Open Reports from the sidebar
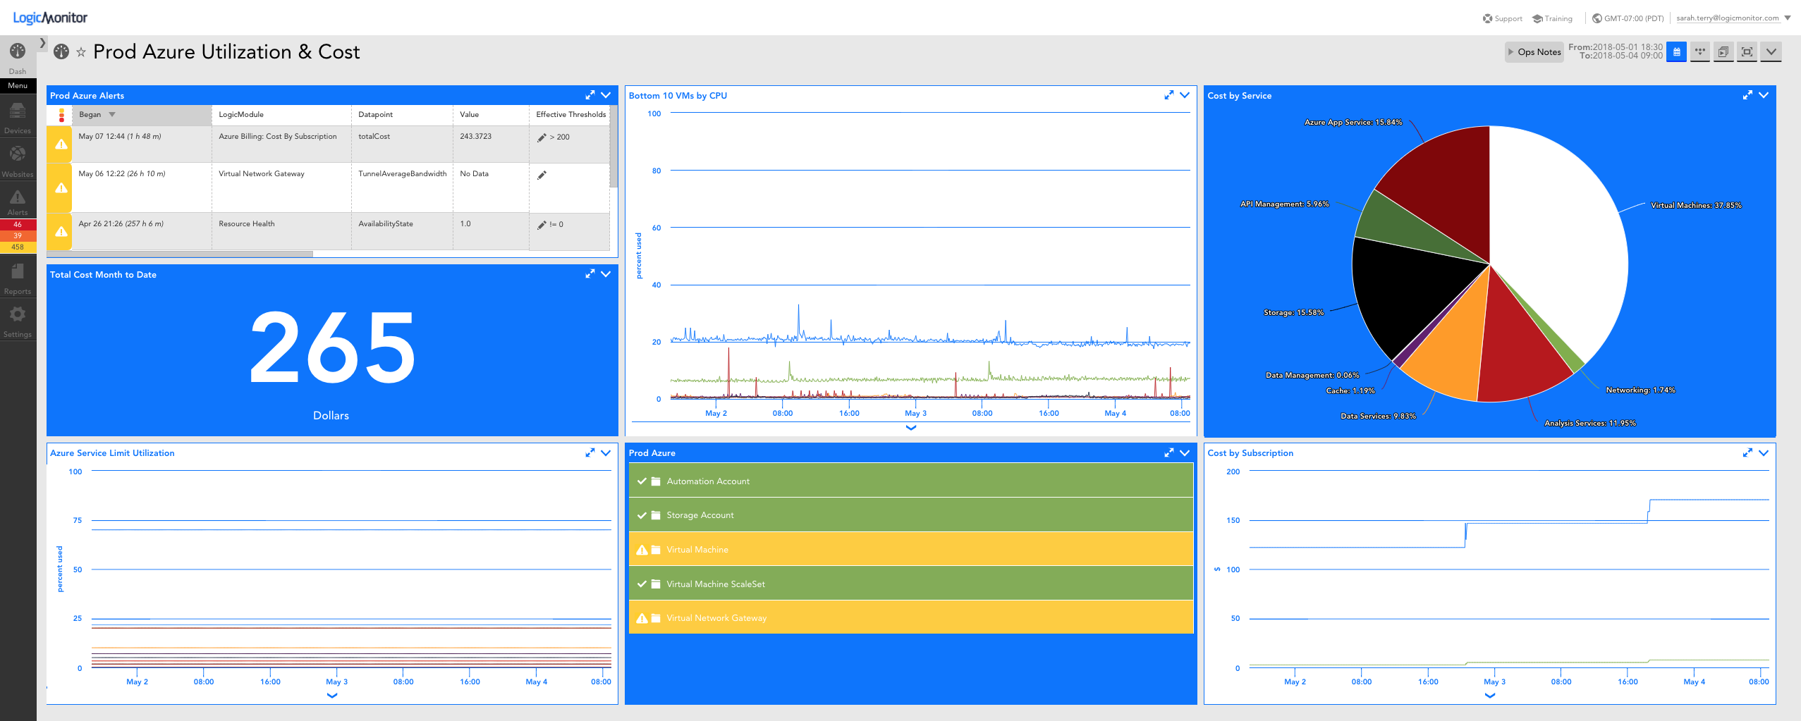 point(18,278)
